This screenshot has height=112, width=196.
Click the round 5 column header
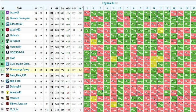[x=114, y=8]
